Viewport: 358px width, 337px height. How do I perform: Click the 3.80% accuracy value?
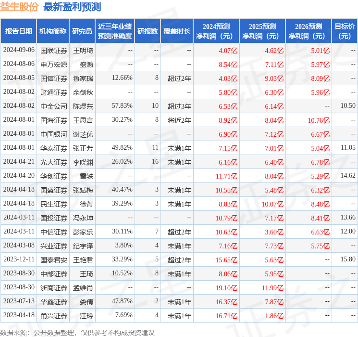124,245
